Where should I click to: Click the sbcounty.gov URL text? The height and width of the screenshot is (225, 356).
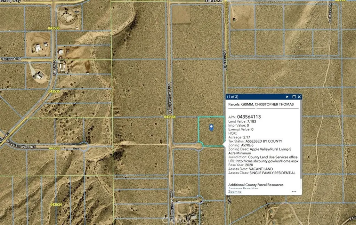point(267,161)
